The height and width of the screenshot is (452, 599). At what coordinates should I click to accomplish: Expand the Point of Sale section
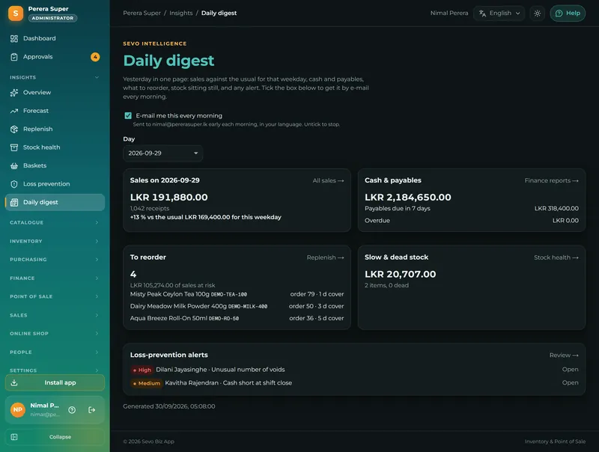click(x=55, y=296)
